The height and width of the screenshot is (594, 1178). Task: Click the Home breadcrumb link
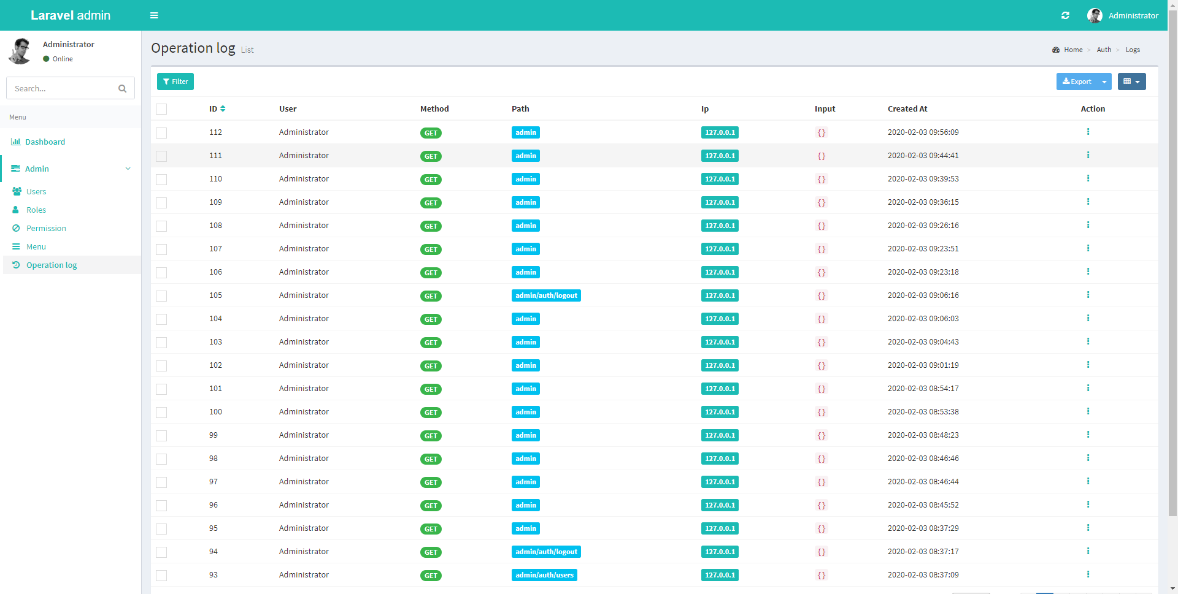[1072, 50]
